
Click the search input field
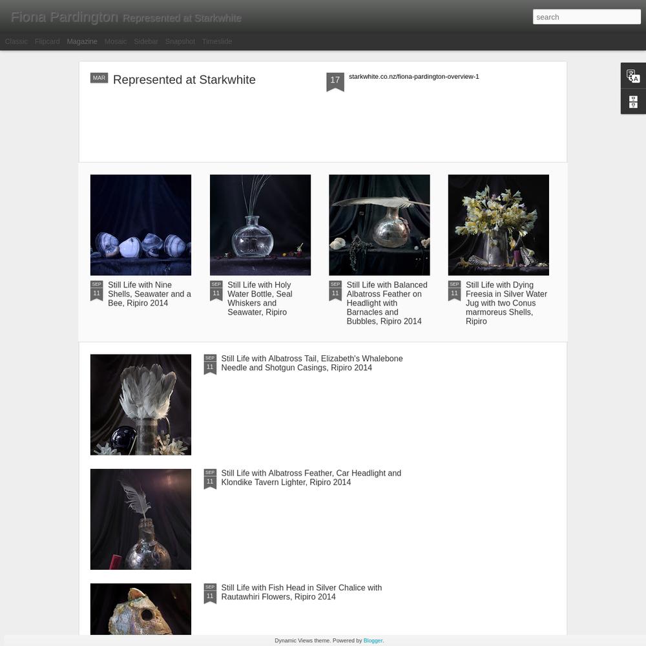point(587,17)
